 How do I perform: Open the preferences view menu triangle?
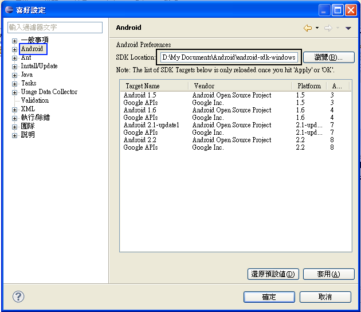348,28
